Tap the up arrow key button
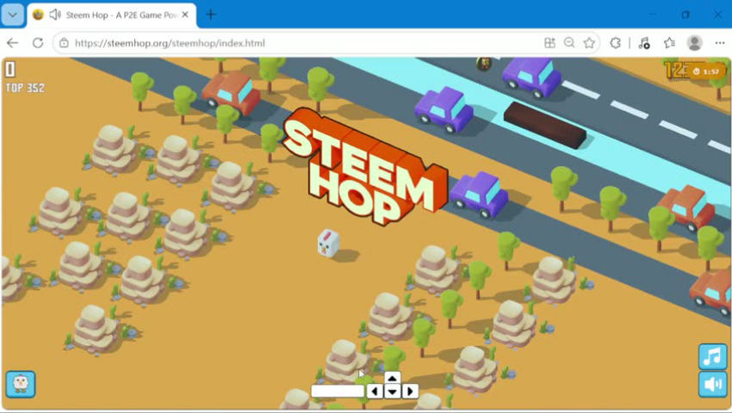732x413 pixels. (392, 378)
